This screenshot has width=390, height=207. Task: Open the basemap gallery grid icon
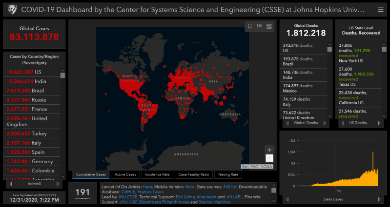point(269,26)
